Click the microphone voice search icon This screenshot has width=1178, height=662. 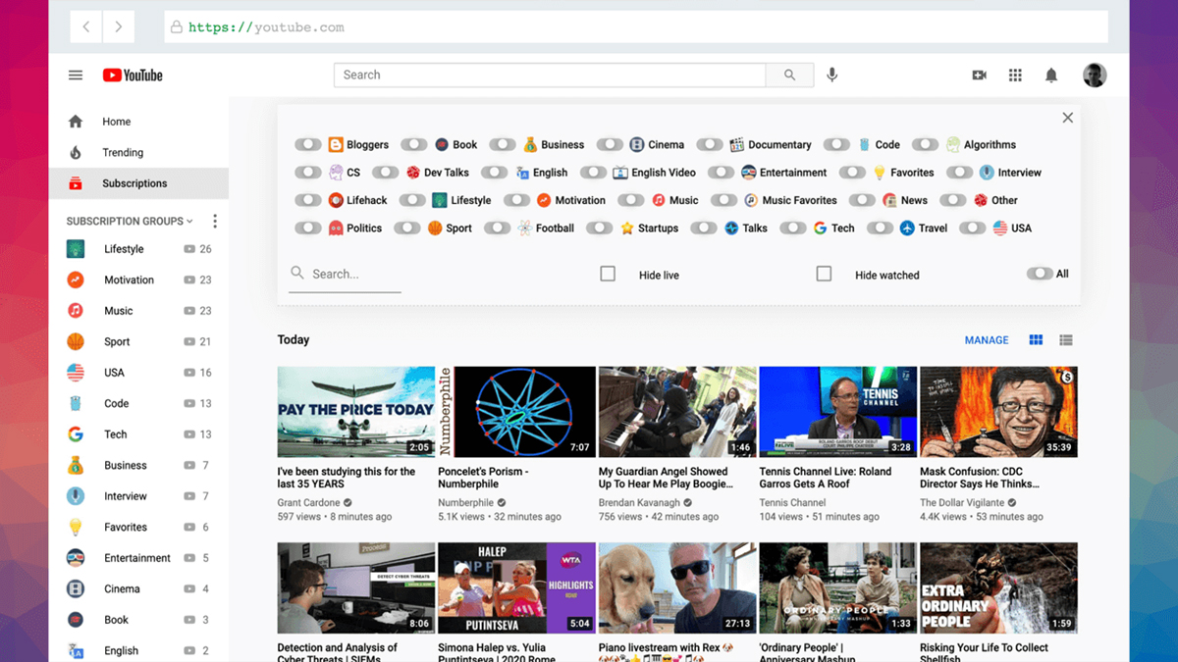[x=832, y=76]
